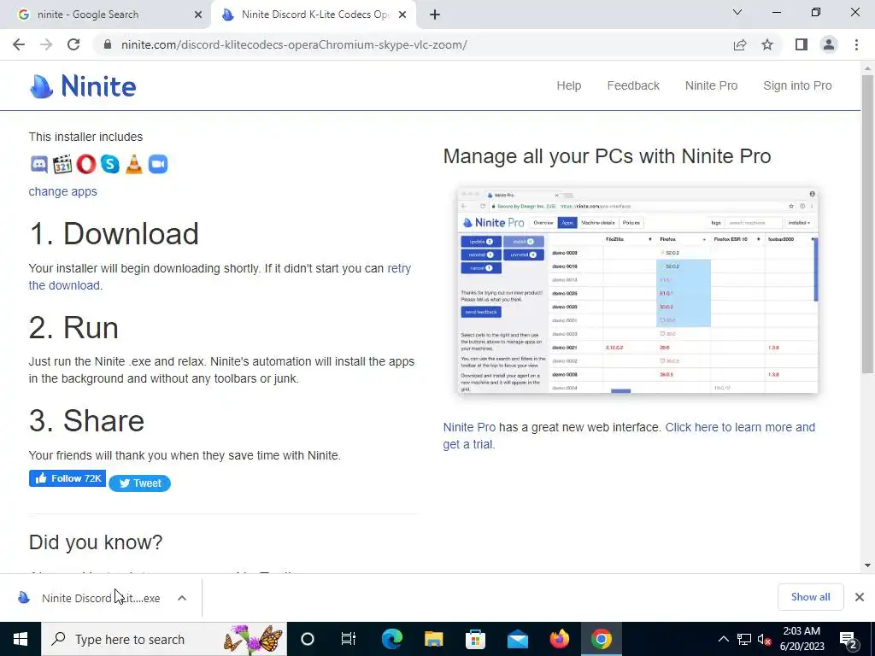
Task: Select the Ninite Discord K-Lite Codecs tab
Action: [x=313, y=15]
